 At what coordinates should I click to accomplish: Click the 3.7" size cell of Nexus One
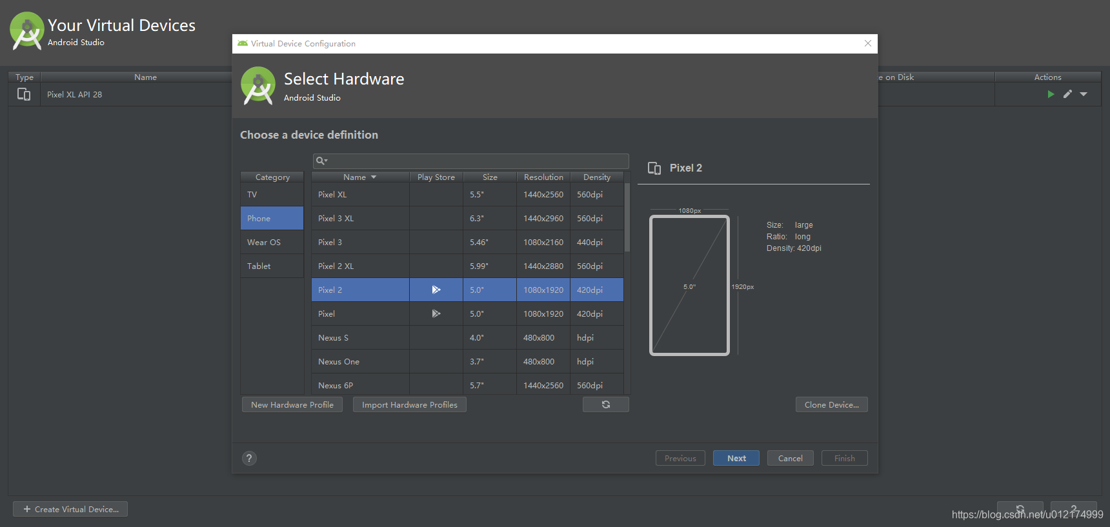point(490,361)
